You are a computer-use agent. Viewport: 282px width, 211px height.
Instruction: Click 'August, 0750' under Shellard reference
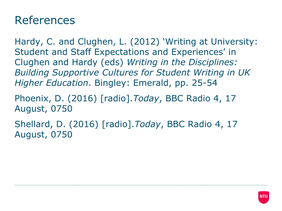[44, 135]
